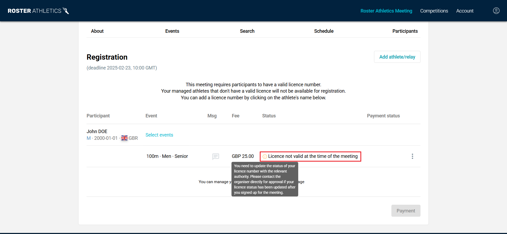
Task: Open the Account menu item
Action: point(465,11)
